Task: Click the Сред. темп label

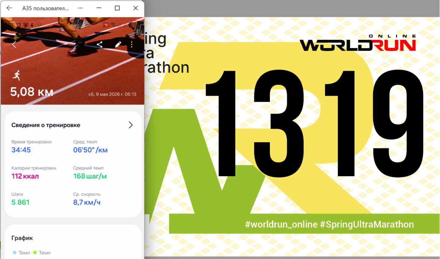Action: [85, 142]
